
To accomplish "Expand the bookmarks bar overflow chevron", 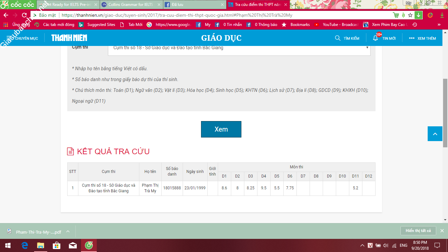I will (x=439, y=25).
